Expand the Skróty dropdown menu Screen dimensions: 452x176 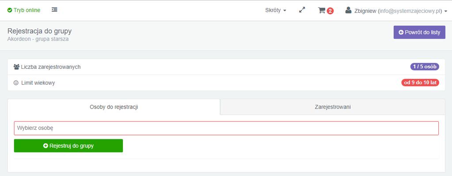(276, 10)
